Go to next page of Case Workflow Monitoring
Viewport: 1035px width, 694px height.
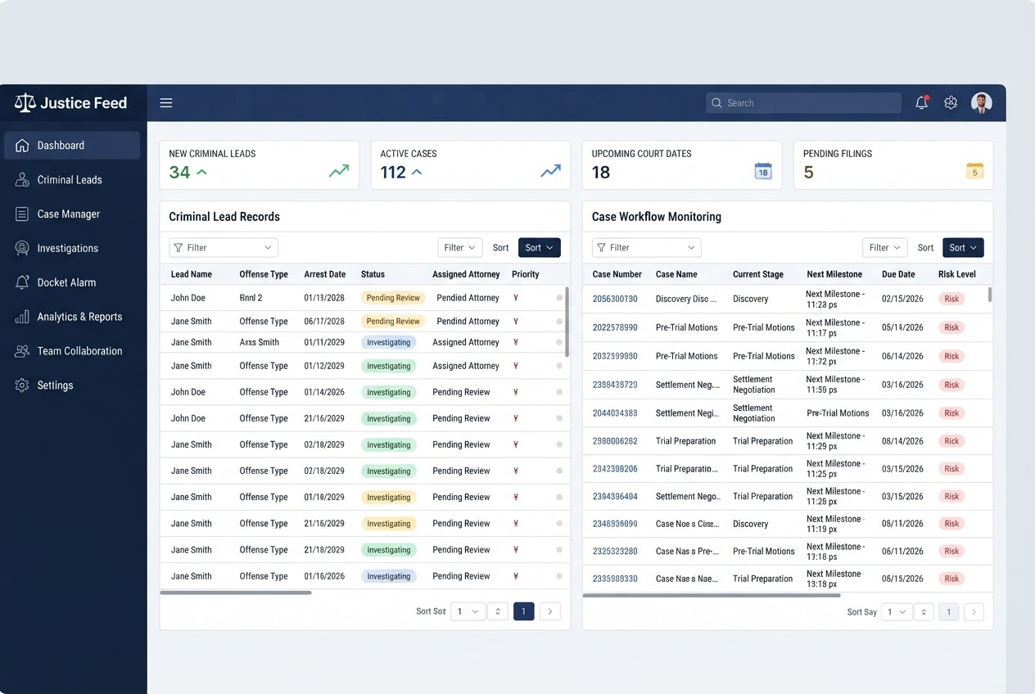[x=974, y=611]
